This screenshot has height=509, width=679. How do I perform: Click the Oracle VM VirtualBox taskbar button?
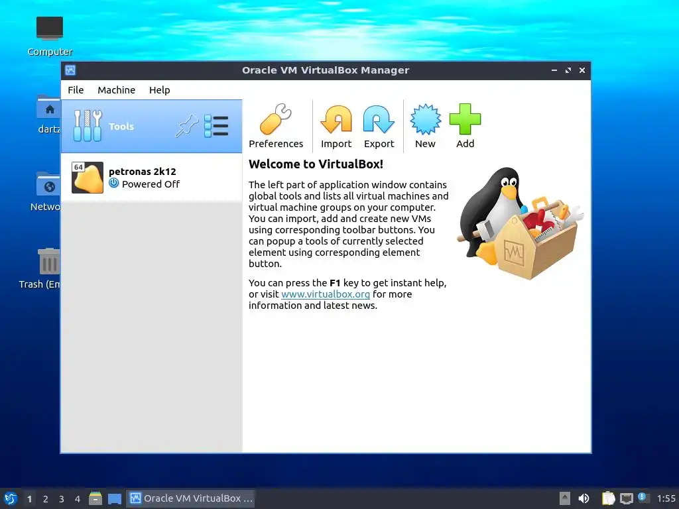pyautogui.click(x=190, y=498)
